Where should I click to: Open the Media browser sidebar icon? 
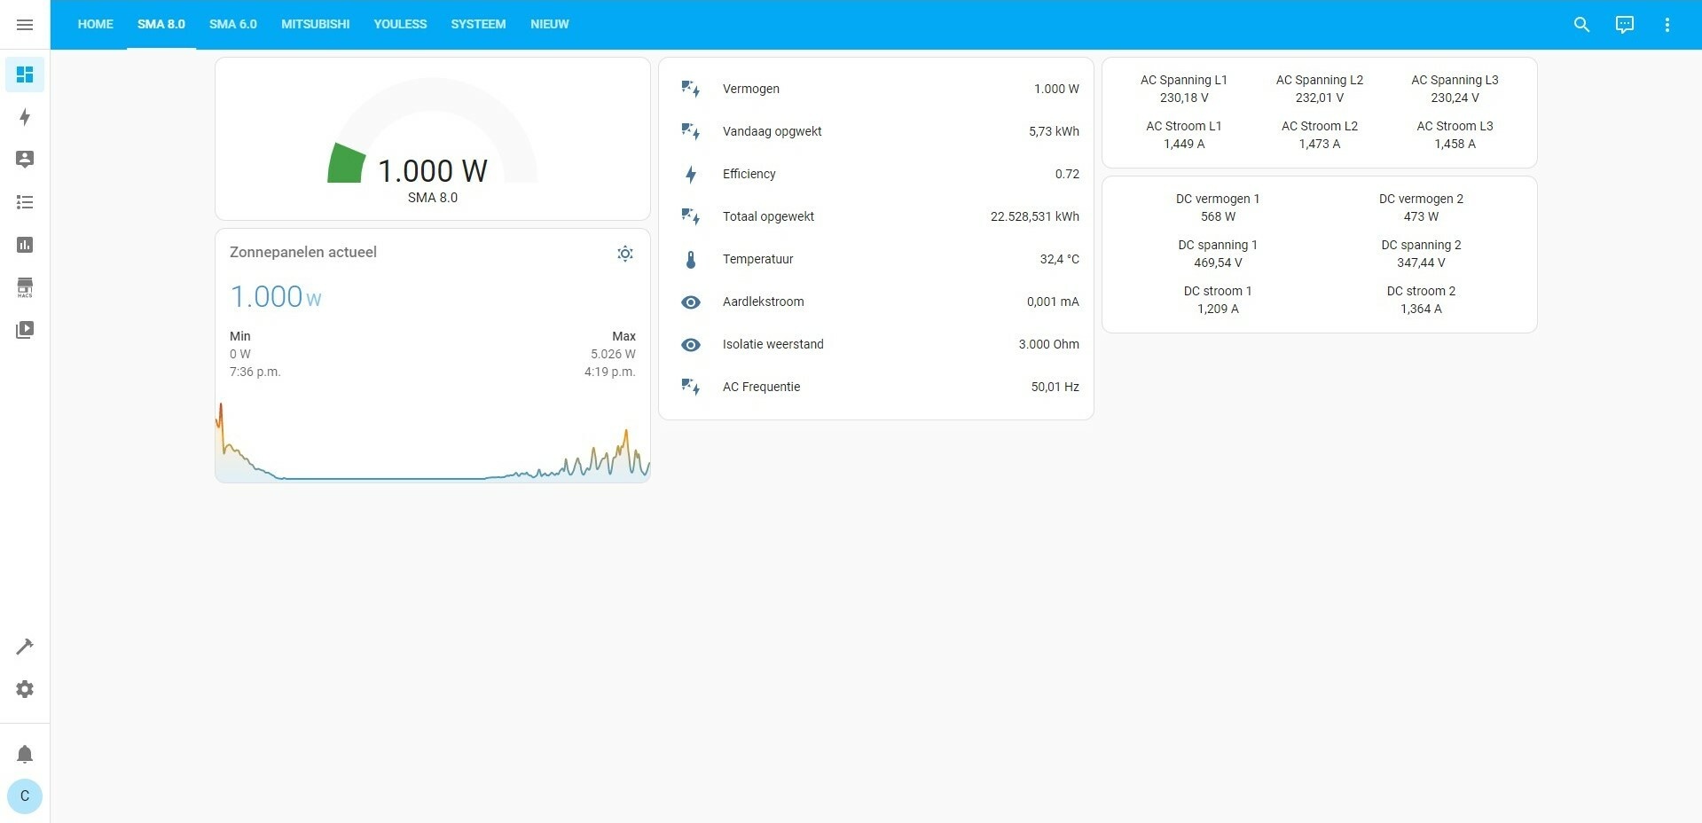25,330
